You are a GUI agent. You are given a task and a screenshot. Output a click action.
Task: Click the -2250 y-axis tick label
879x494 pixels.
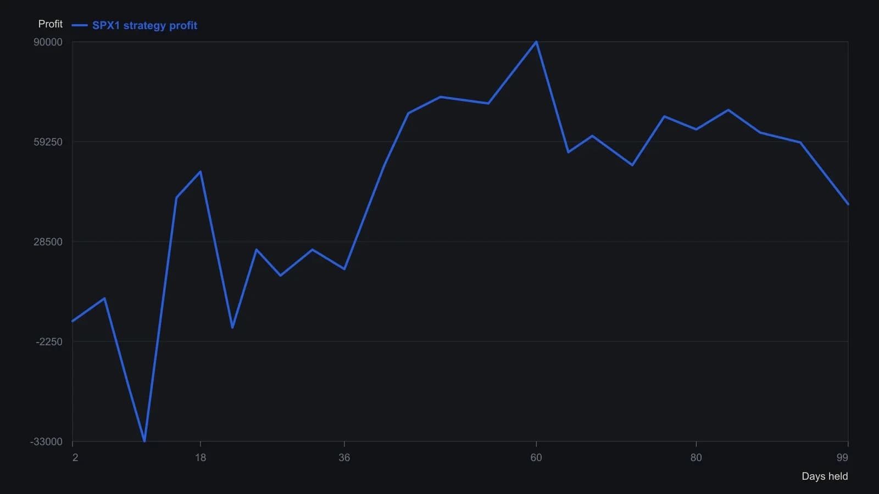[49, 342]
